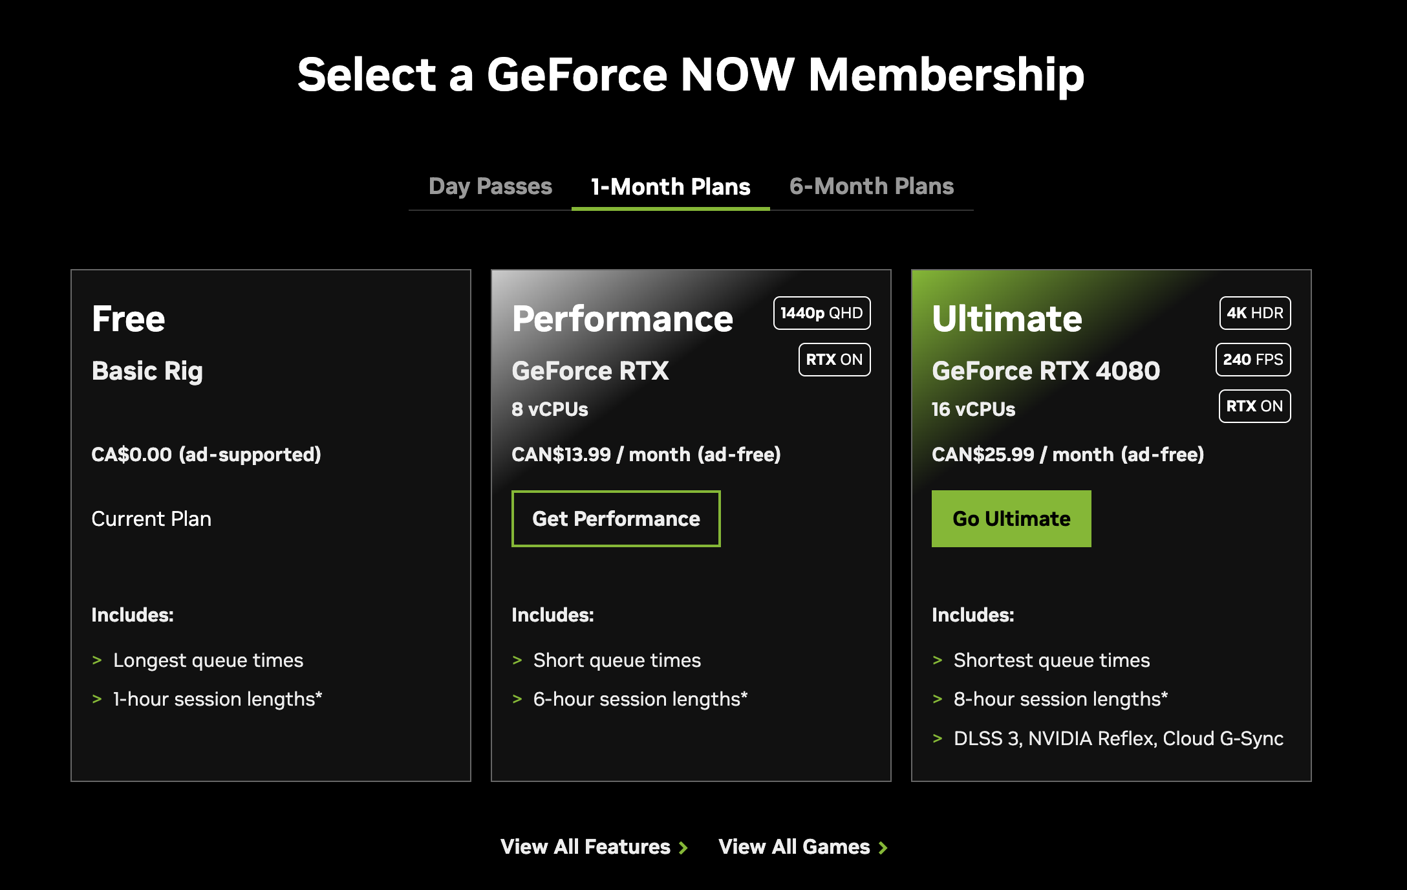1407x890 pixels.
Task: Click the 1440p QHD badge
Action: click(x=822, y=313)
